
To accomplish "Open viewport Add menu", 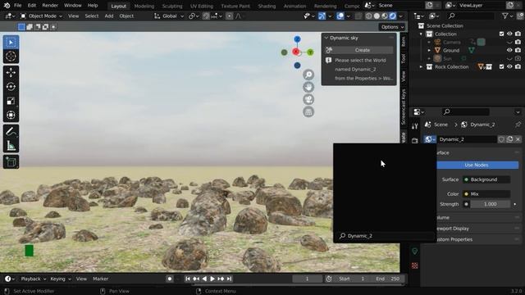I will [x=109, y=16].
